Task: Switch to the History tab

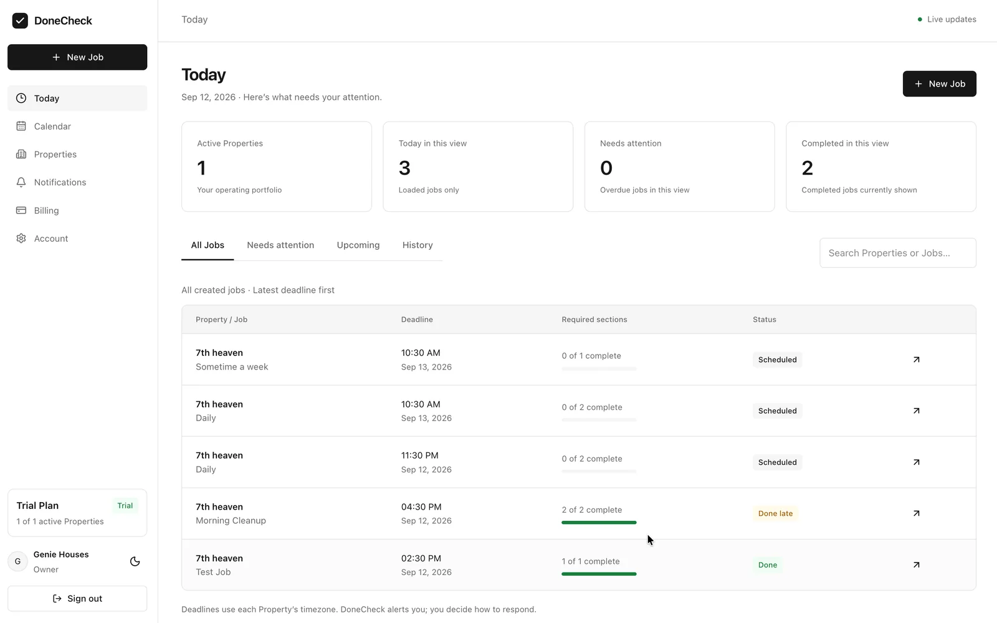Action: click(x=417, y=245)
